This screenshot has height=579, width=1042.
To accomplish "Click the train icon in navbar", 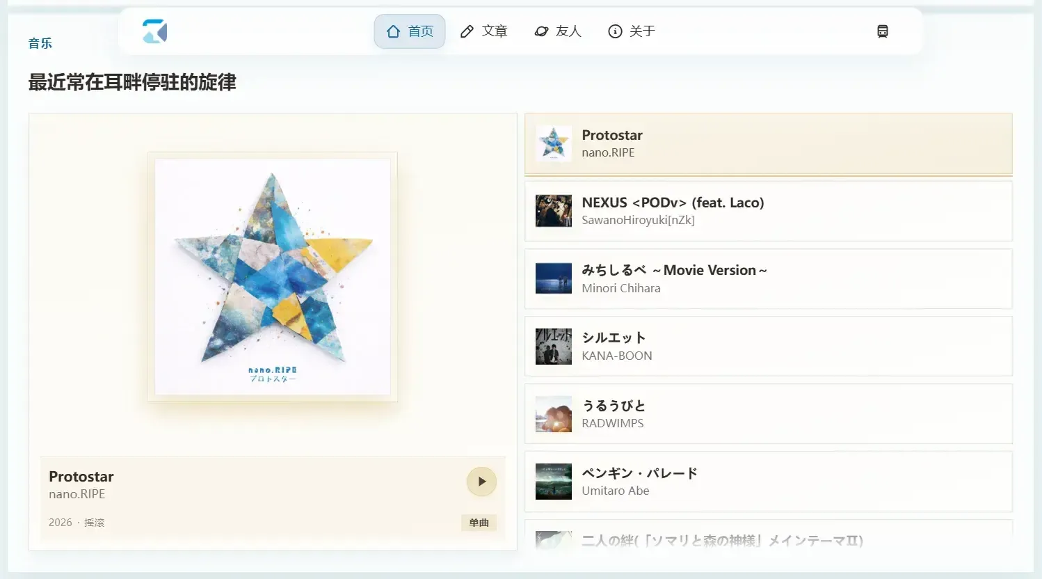I will [883, 31].
